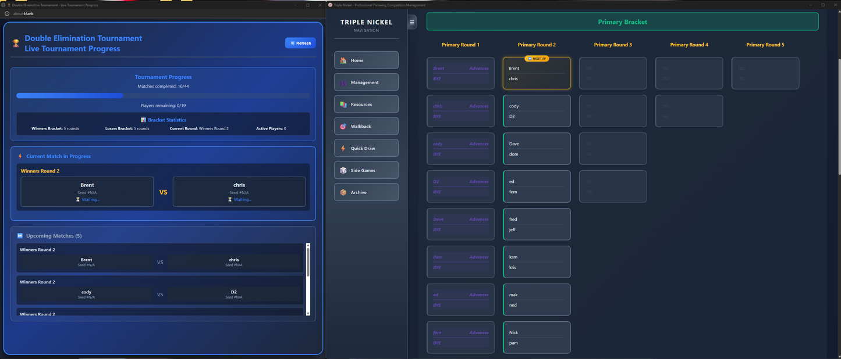
Task: Click the Side Games dice icon
Action: (x=343, y=171)
